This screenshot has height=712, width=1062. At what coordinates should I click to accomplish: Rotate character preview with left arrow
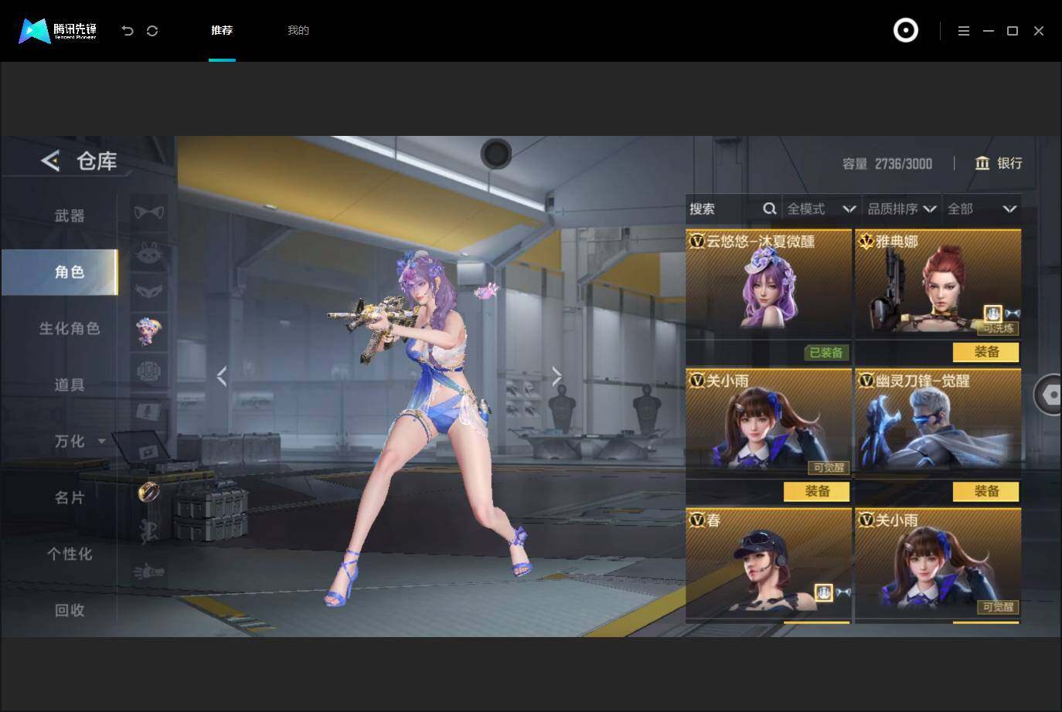pos(222,376)
